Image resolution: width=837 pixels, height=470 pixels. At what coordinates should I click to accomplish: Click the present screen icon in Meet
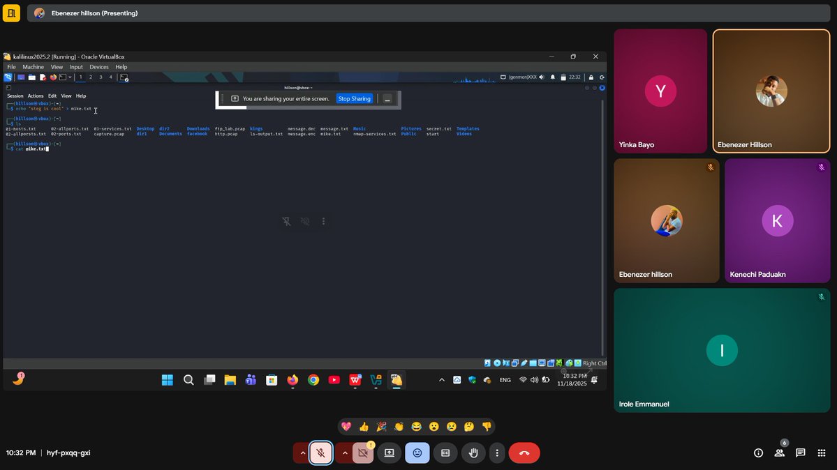tap(389, 453)
